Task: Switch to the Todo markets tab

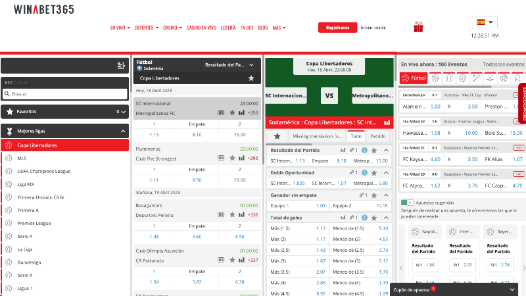Action: click(x=356, y=136)
